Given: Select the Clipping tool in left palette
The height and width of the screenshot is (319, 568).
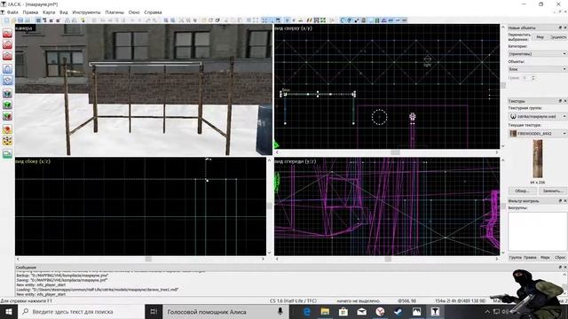Looking at the screenshot, I should [7, 129].
